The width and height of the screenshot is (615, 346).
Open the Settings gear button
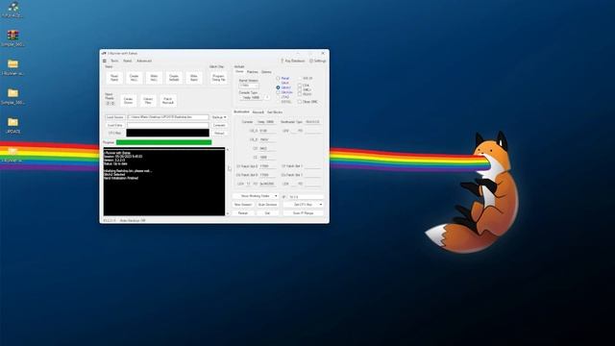pos(318,62)
